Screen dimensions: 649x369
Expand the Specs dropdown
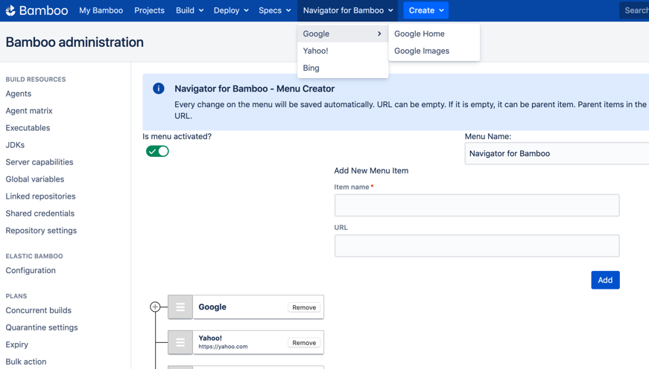tap(274, 10)
